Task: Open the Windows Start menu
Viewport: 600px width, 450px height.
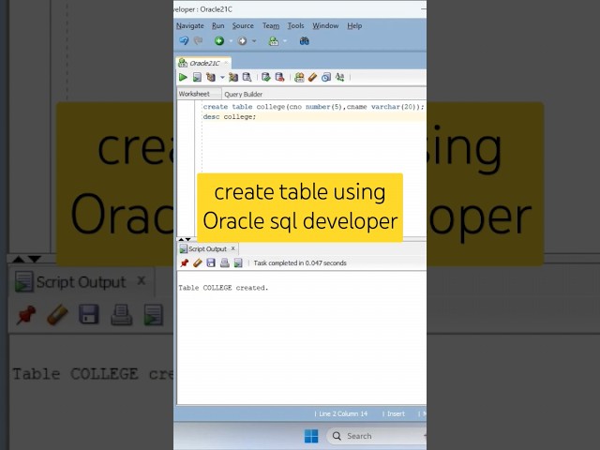Action: [311, 436]
